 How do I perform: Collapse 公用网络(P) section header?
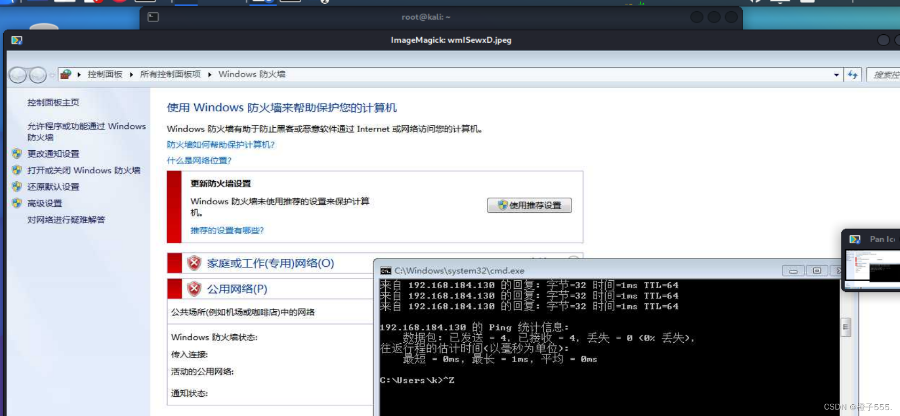click(x=237, y=289)
